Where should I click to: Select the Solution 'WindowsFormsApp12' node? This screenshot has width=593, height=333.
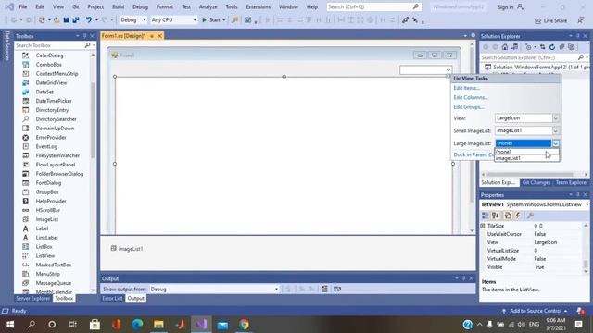(x=536, y=67)
